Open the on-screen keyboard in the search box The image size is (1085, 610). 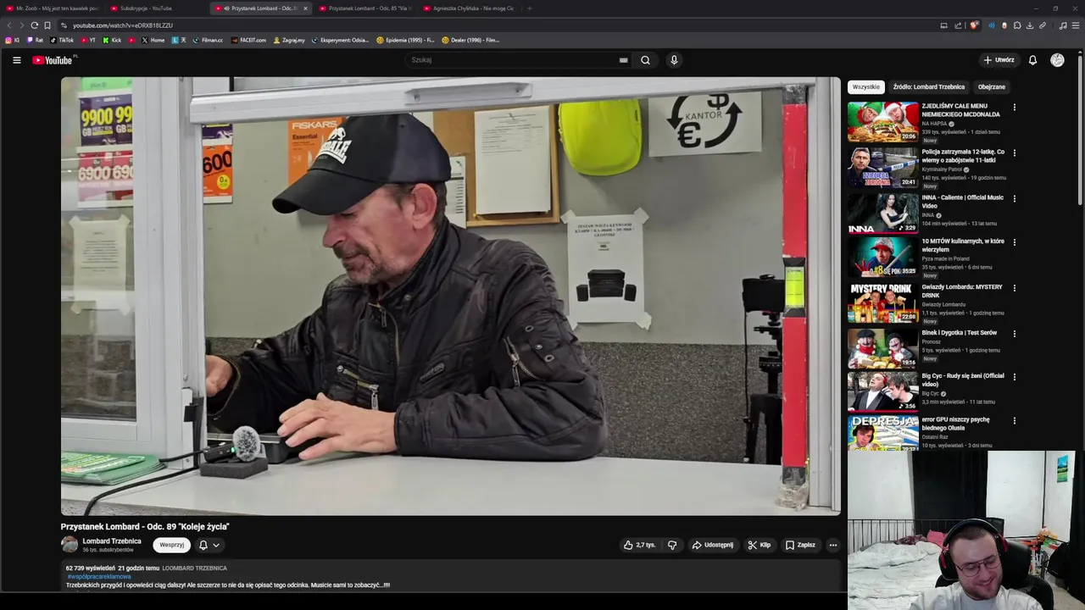pos(624,60)
